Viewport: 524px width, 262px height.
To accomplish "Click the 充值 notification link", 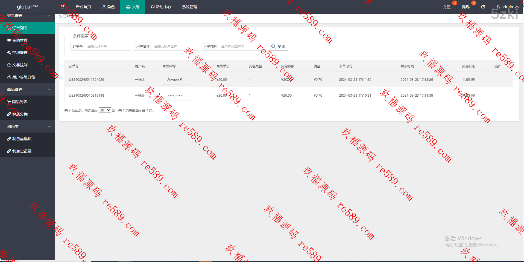I will [x=446, y=7].
